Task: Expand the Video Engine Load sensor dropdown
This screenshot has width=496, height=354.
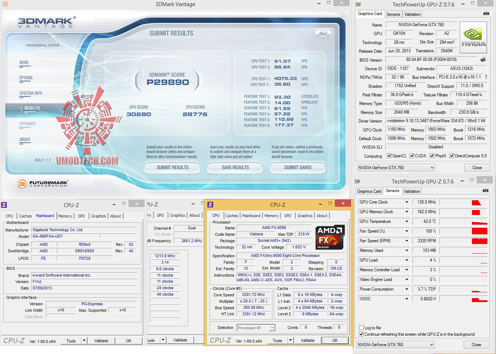Action: pos(407,279)
